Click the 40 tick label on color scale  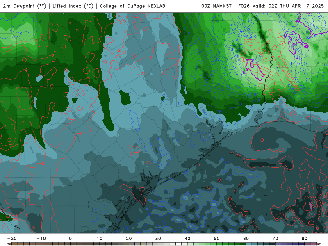coord(187,239)
